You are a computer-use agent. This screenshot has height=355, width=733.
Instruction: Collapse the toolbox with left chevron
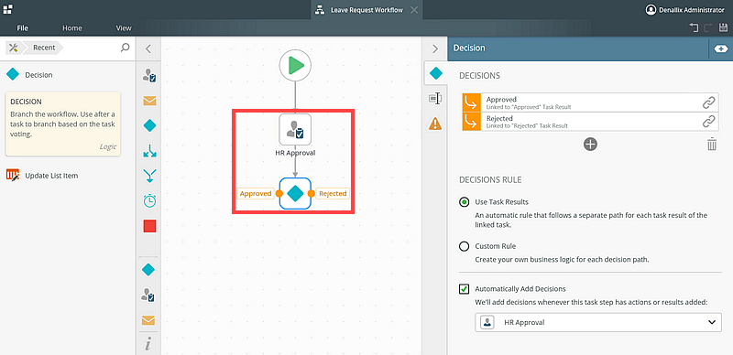(148, 48)
